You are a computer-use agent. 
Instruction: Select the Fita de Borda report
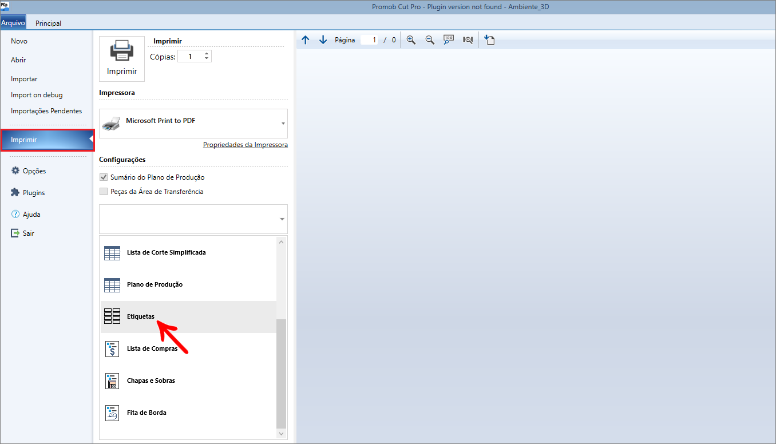pos(188,413)
